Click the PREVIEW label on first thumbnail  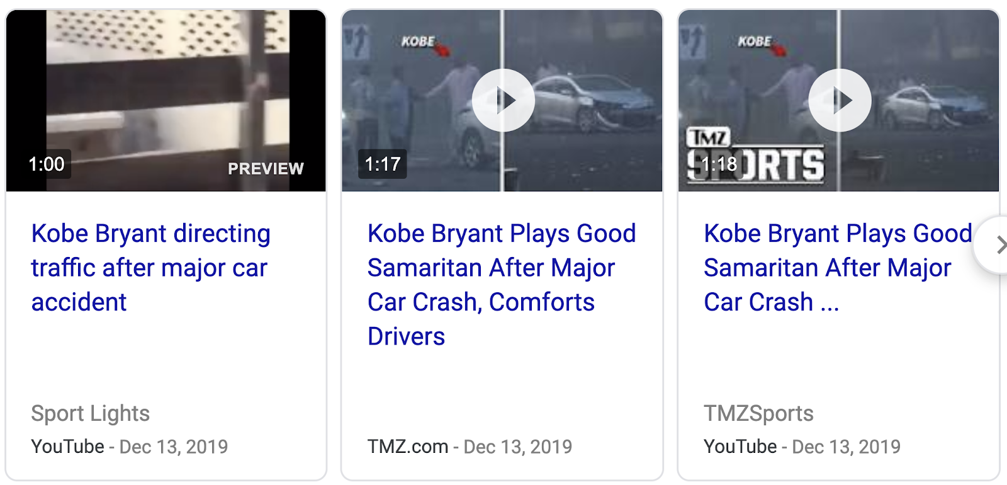[266, 169]
